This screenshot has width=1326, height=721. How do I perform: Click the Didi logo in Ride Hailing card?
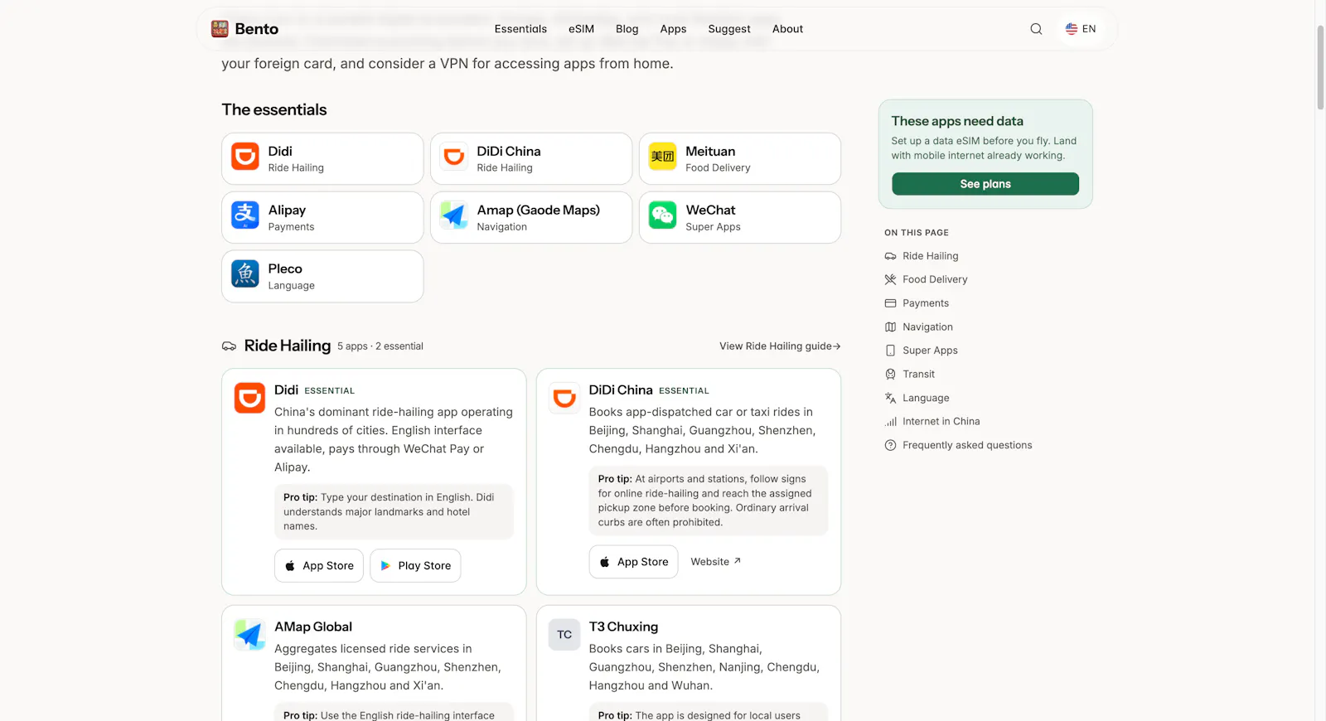pyautogui.click(x=249, y=398)
